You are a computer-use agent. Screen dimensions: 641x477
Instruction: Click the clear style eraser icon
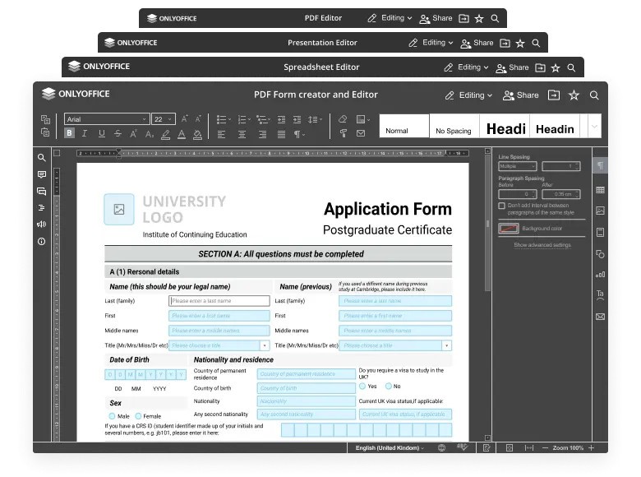[x=344, y=119]
